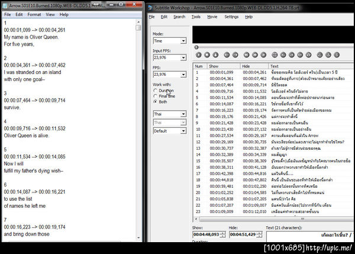Click the End subtitle icon
The image size is (355, 254).
click(309, 55)
